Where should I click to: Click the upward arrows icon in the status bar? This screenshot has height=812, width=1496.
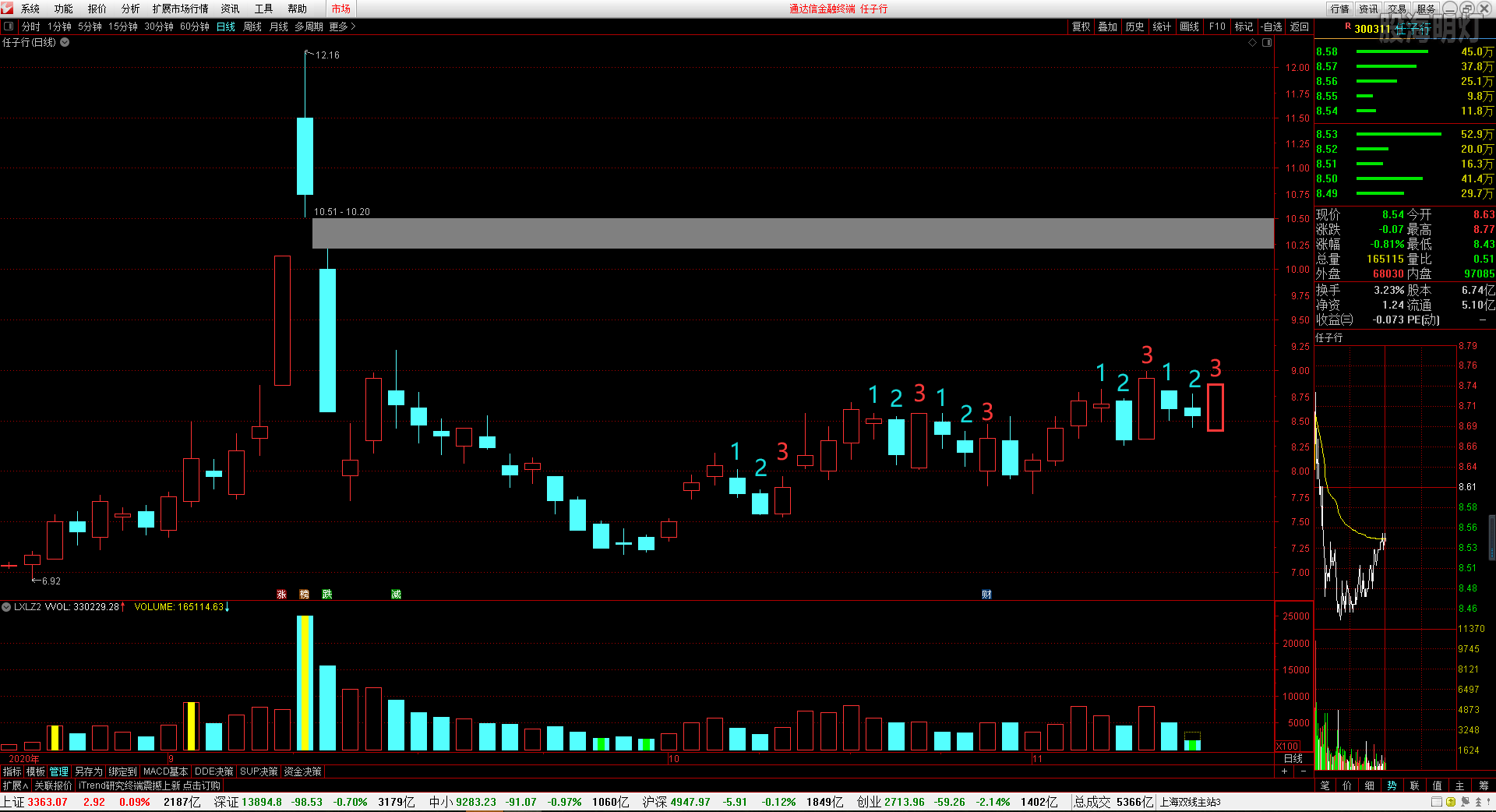coord(1478,802)
